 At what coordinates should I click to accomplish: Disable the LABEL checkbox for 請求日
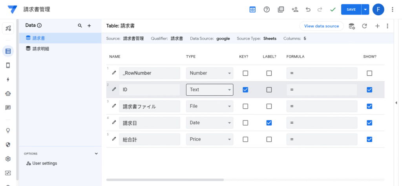[x=269, y=123]
